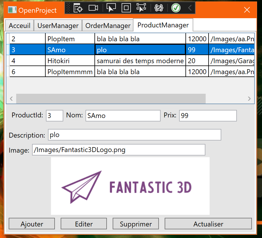This screenshot has height=238, width=262.
Task: Select the region capture square tool
Action: pos(126,8)
